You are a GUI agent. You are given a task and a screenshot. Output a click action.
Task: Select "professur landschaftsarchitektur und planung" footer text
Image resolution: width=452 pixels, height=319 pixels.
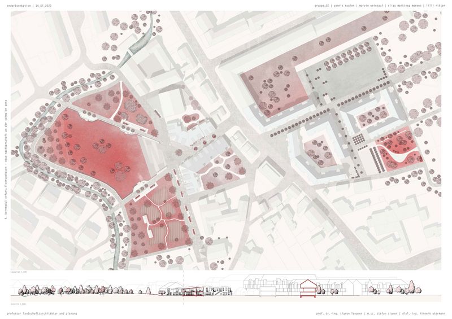coord(41,313)
